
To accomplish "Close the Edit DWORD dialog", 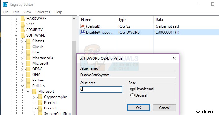I will [174, 58].
